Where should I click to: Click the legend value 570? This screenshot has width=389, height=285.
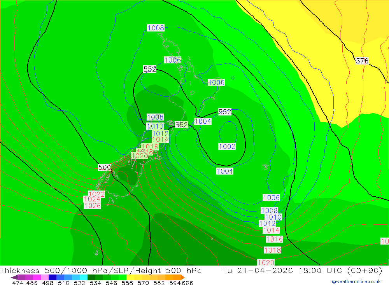click(143, 283)
